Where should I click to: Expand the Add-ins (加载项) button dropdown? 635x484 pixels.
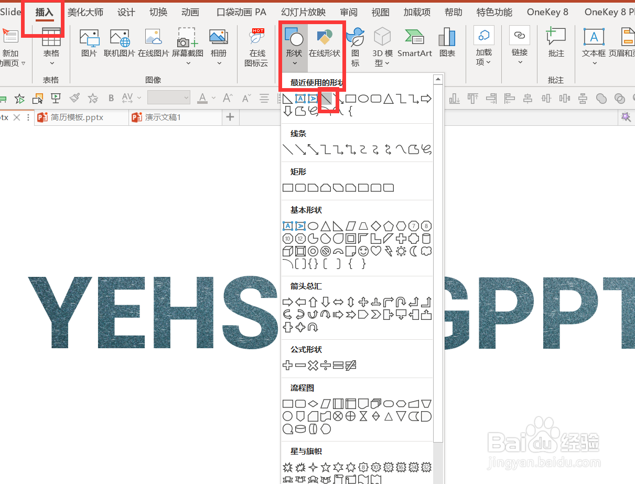pyautogui.click(x=489, y=62)
